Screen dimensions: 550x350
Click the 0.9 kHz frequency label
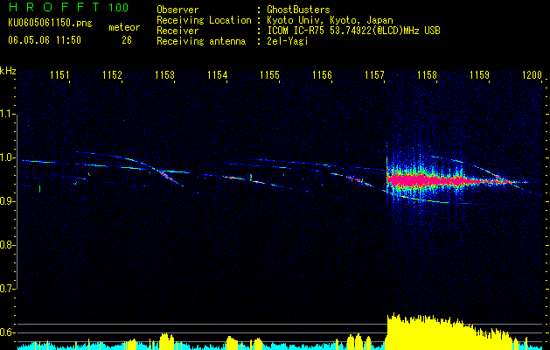7,201
